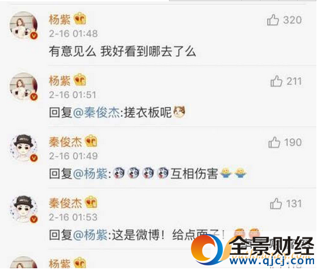Open username 秦俊杰 on the 01:49 comment

tap(66, 142)
